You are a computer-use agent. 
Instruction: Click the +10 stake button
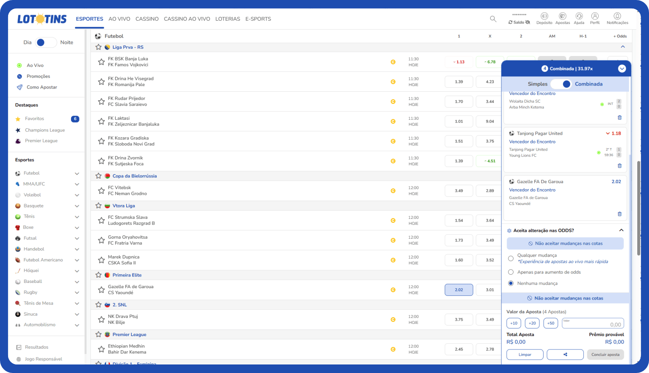point(514,323)
